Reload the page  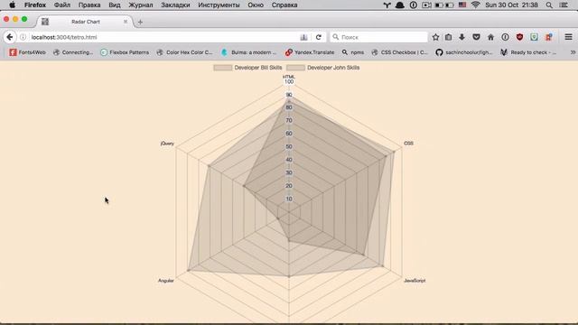[319, 37]
